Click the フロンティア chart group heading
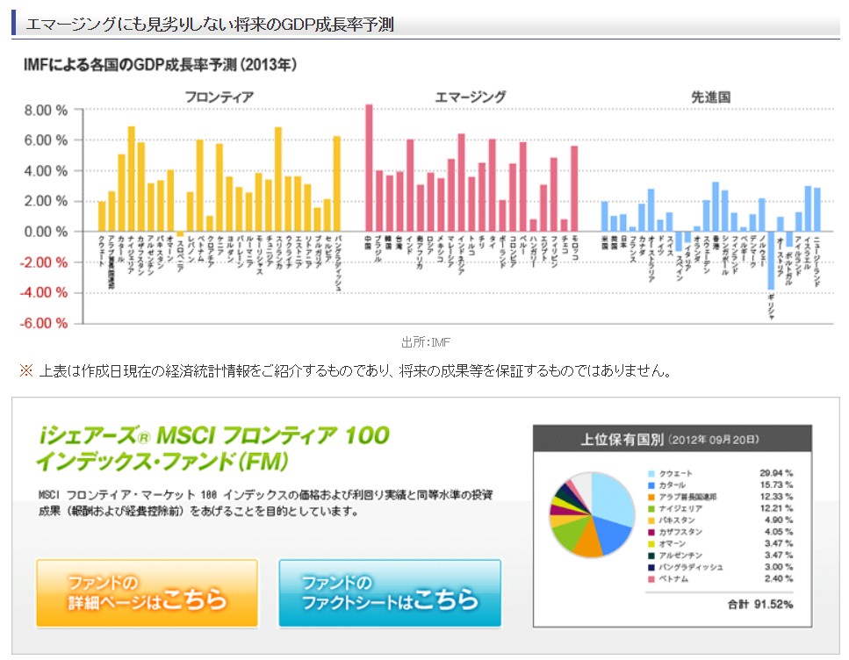The width and height of the screenshot is (849, 660). (x=219, y=97)
